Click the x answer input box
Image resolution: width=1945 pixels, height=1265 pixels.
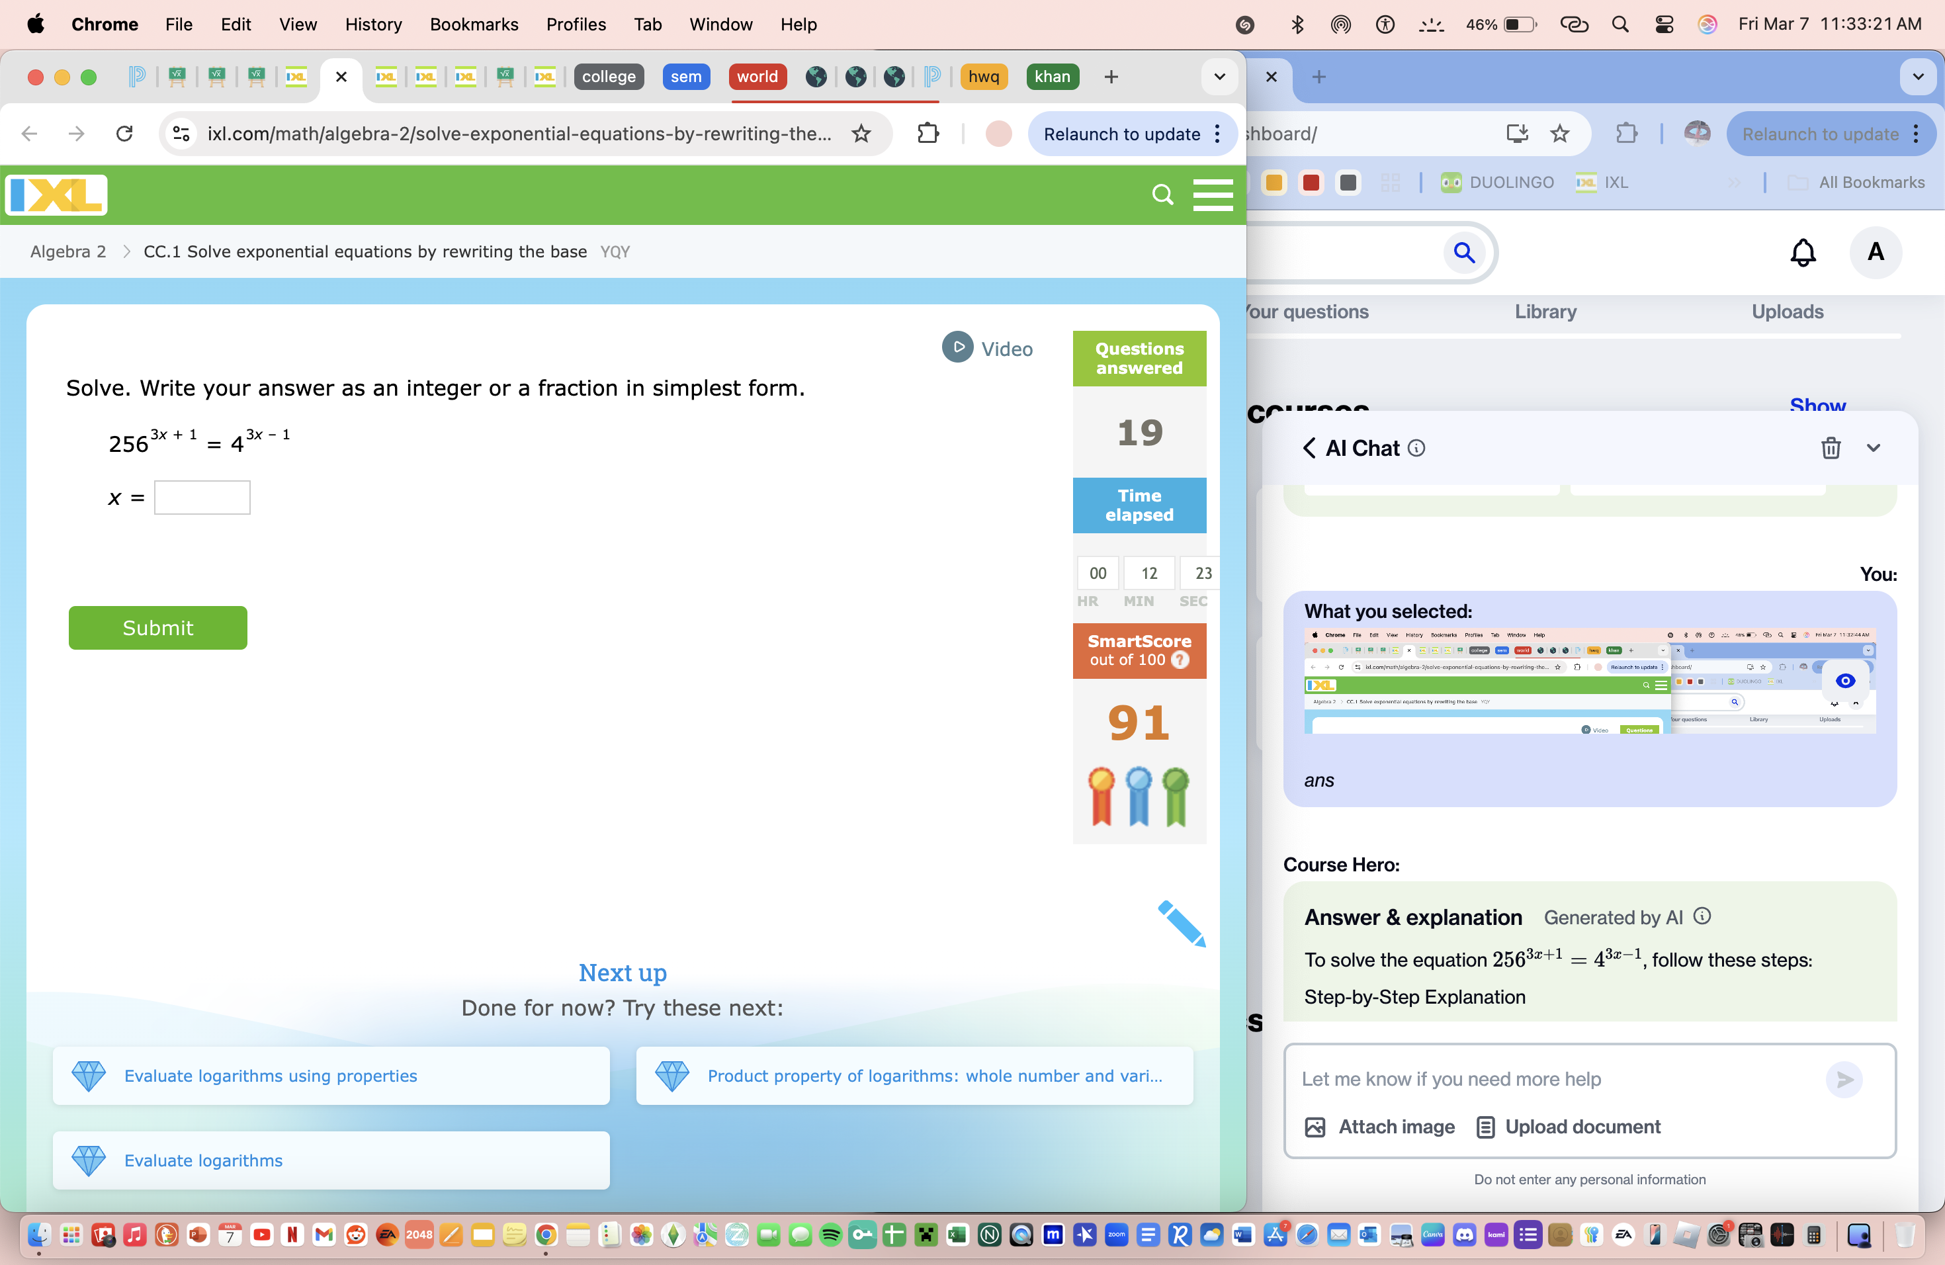point(201,497)
